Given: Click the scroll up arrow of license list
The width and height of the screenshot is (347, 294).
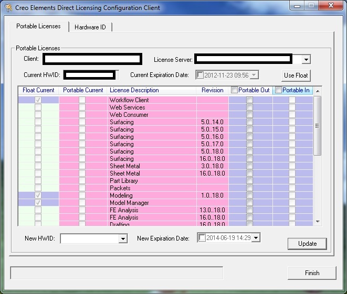Looking at the screenshot, I should click(x=318, y=91).
